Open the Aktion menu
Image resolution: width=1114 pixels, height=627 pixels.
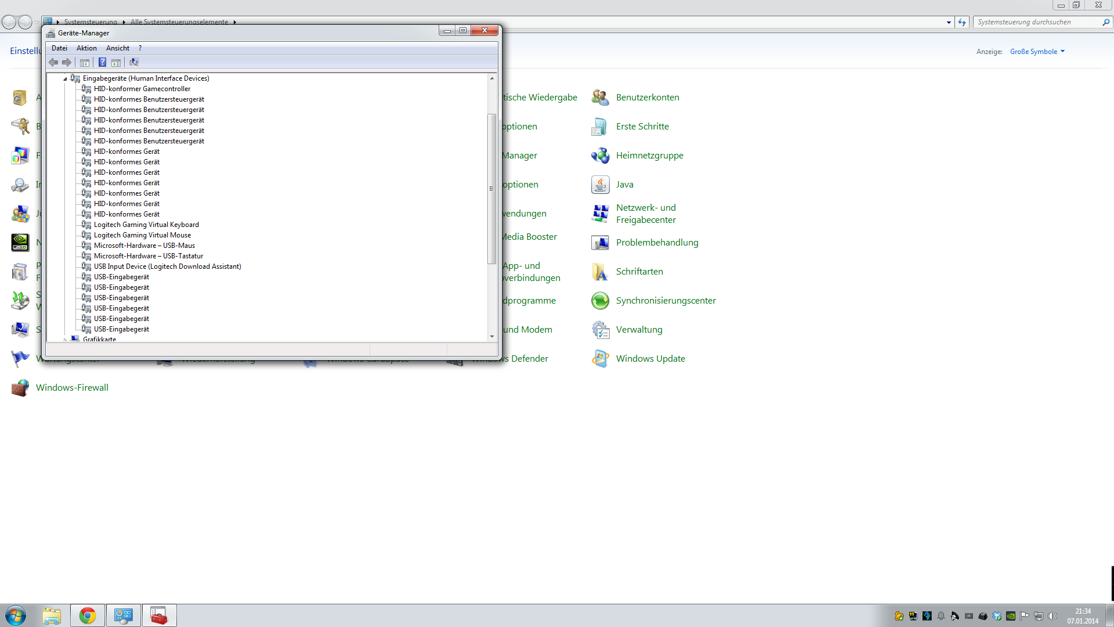86,48
